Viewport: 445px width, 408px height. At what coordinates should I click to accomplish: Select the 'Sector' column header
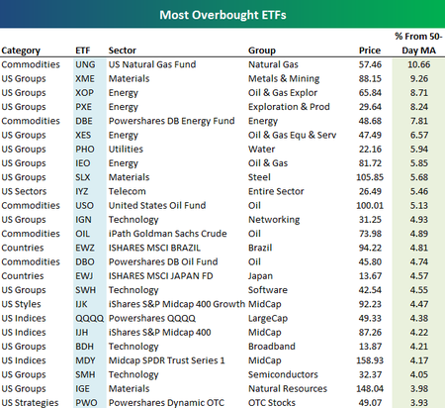[x=123, y=51]
